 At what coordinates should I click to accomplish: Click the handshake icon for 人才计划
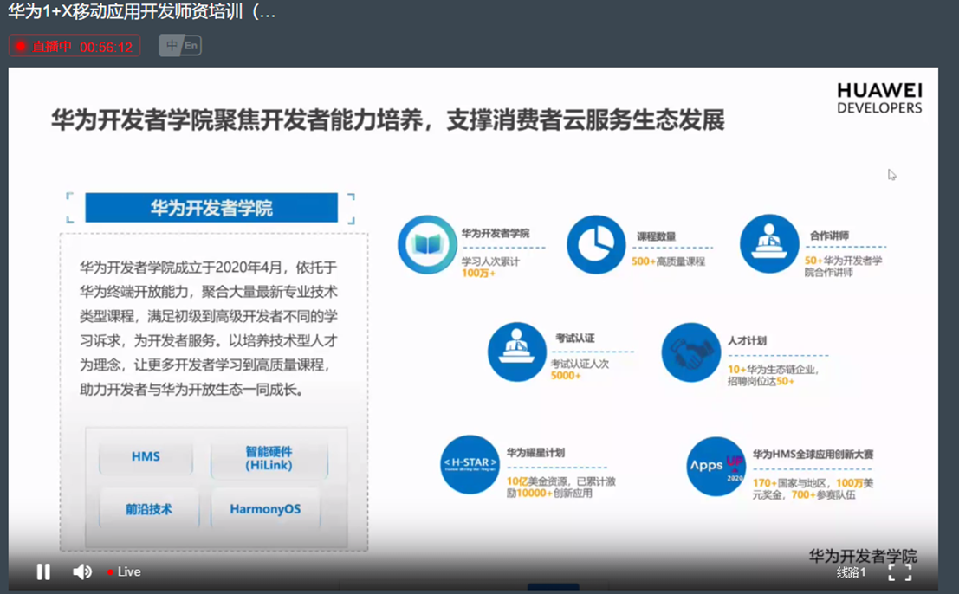pos(691,352)
